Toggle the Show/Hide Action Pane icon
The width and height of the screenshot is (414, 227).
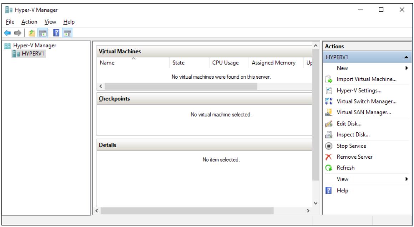click(x=67, y=33)
